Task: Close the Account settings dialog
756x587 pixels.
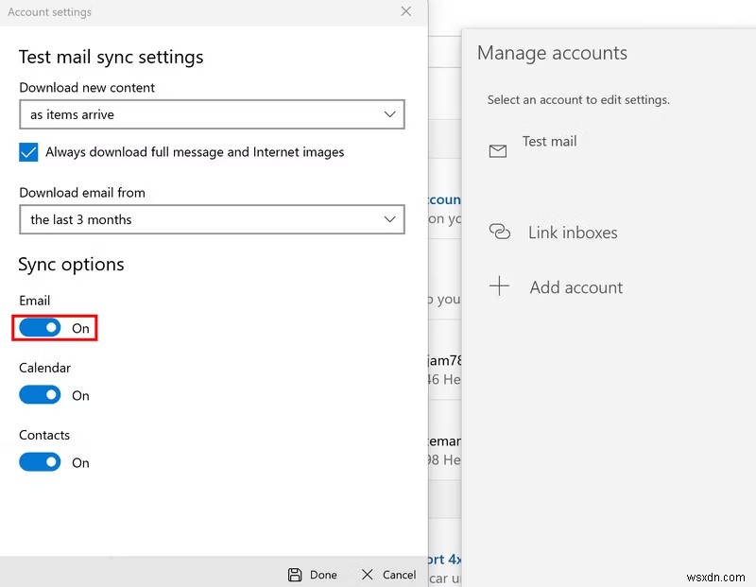Action: point(406,12)
